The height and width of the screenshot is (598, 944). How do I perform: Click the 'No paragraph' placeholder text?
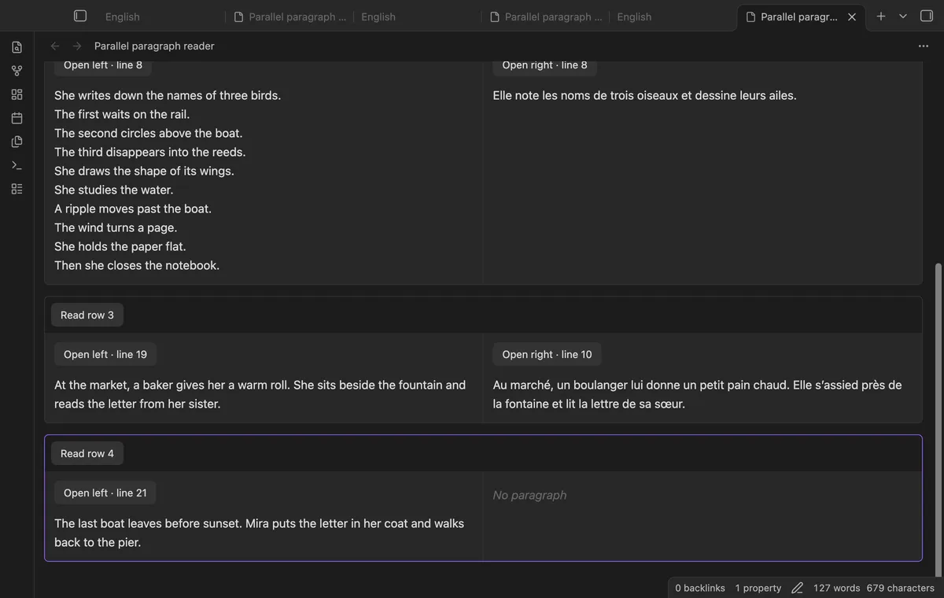(529, 495)
